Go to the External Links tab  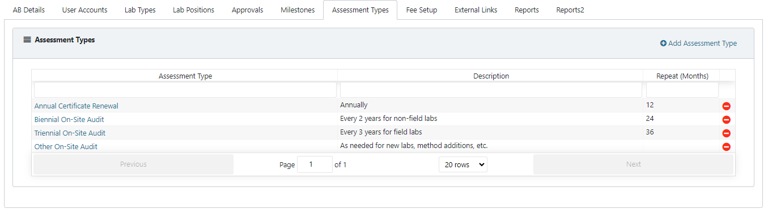[476, 10]
